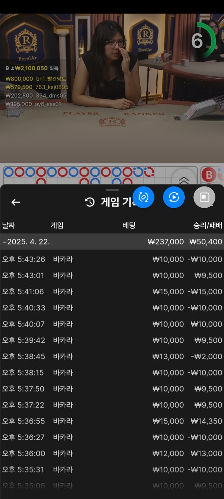The width and height of the screenshot is (224, 499).
Task: Tap the ₩12,000 bet in 5:36:00 row
Action: click(x=168, y=454)
